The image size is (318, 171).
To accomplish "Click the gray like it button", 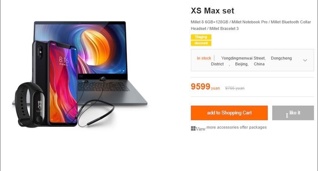I will pos(293,113).
